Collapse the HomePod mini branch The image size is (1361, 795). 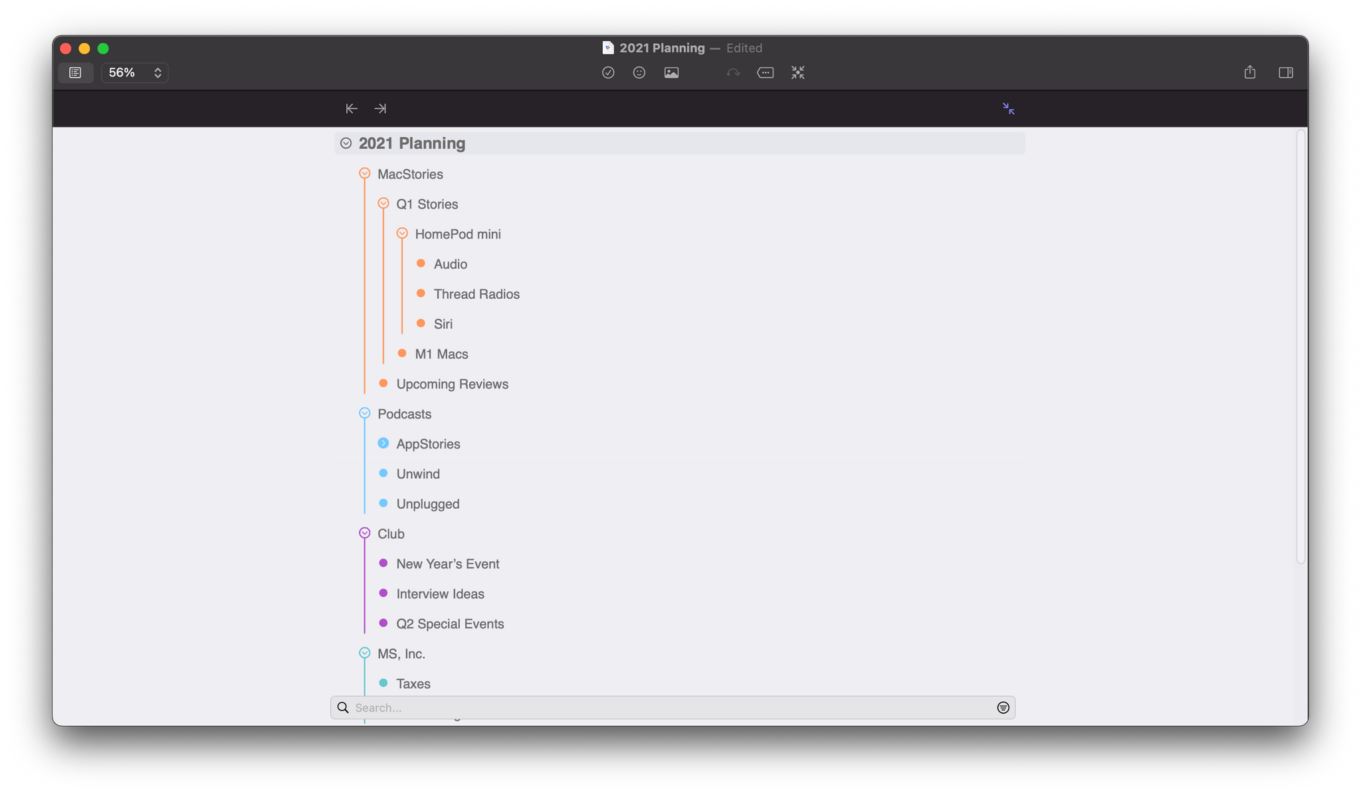[403, 233]
